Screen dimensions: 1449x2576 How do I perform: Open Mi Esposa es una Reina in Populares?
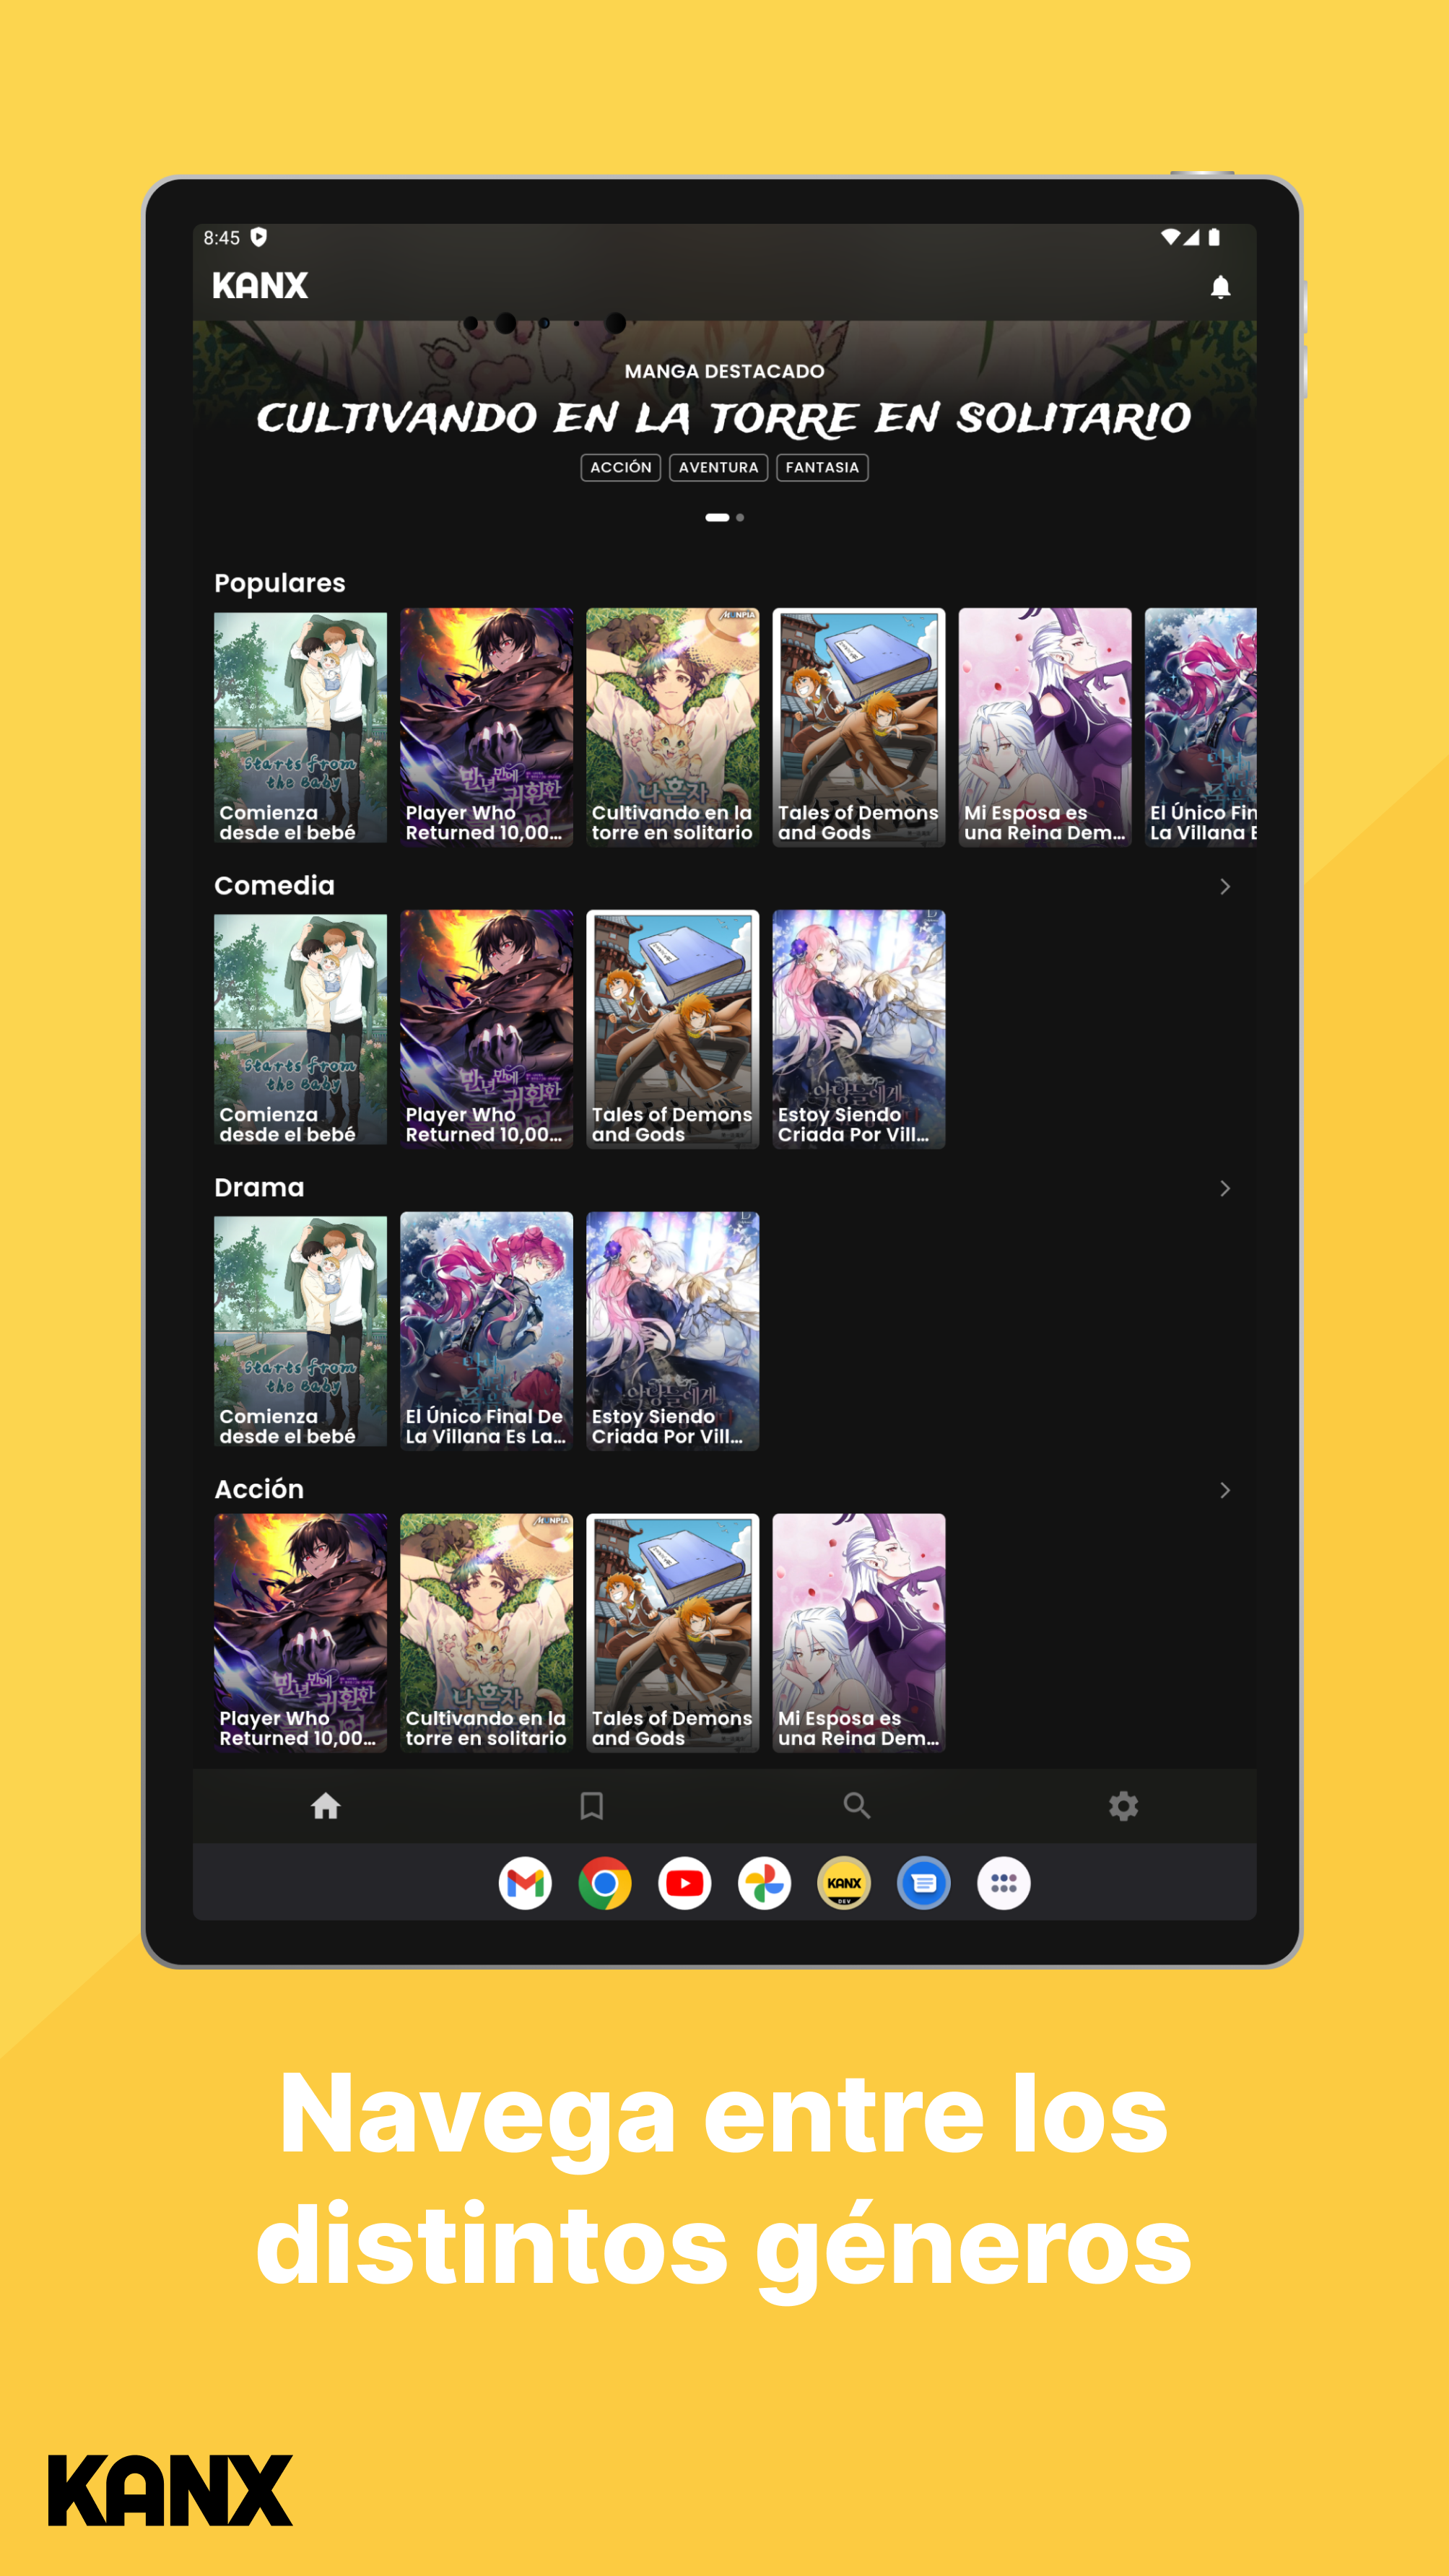[1044, 727]
